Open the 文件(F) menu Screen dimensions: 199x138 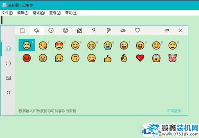pyautogui.click(x=7, y=13)
